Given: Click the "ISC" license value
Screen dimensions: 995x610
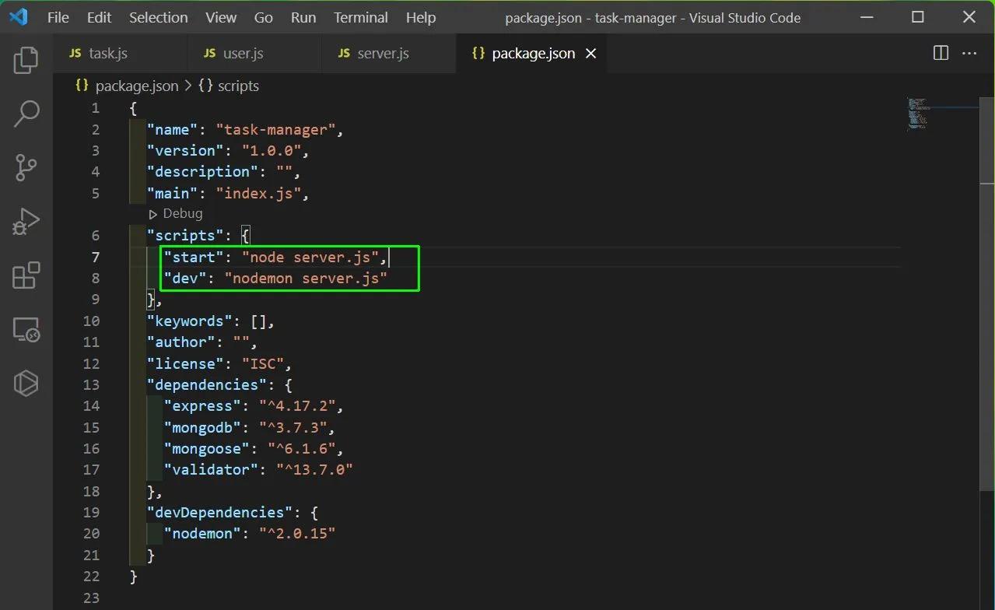Looking at the screenshot, I should coord(263,363).
